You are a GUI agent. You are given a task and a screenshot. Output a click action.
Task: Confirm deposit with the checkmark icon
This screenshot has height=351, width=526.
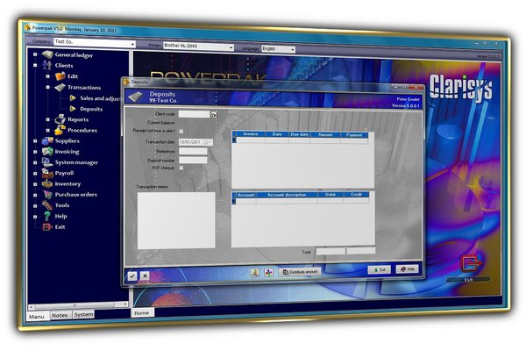[x=132, y=276]
